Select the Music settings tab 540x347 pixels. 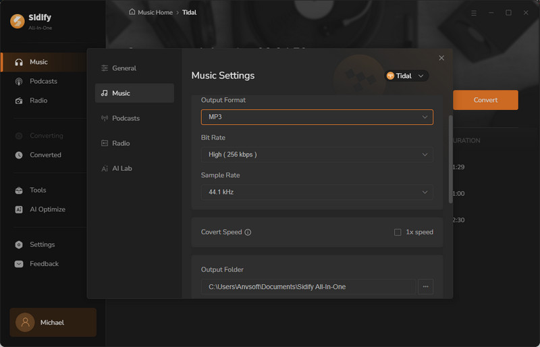coord(134,93)
